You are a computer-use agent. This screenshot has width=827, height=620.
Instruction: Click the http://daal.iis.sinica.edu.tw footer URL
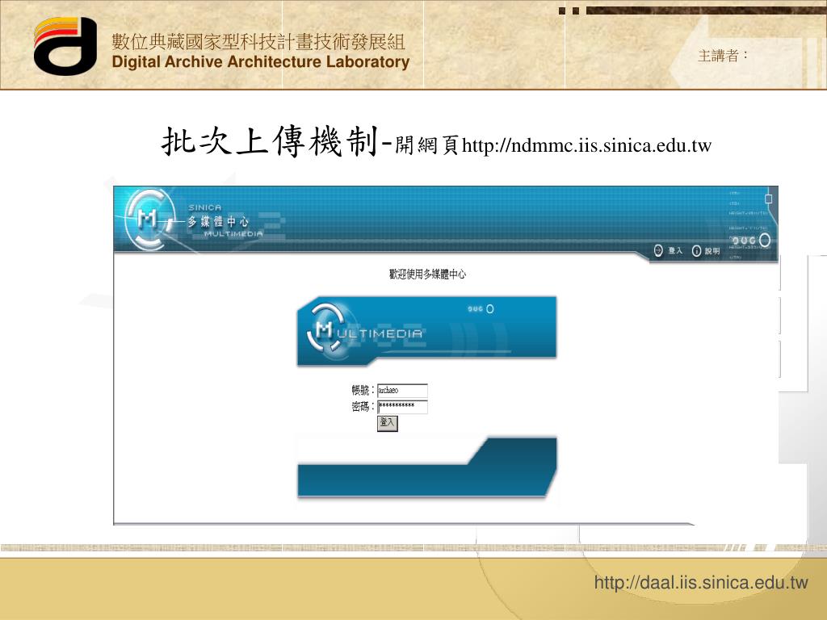701,583
